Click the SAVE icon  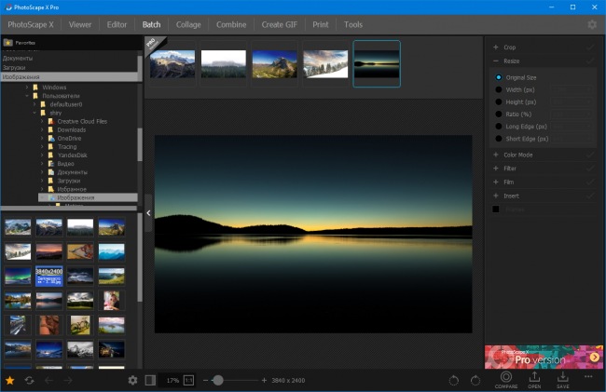pyautogui.click(x=563, y=380)
